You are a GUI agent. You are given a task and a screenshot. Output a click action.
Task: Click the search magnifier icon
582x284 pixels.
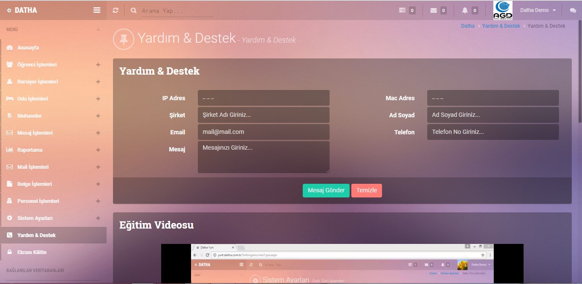coord(134,10)
